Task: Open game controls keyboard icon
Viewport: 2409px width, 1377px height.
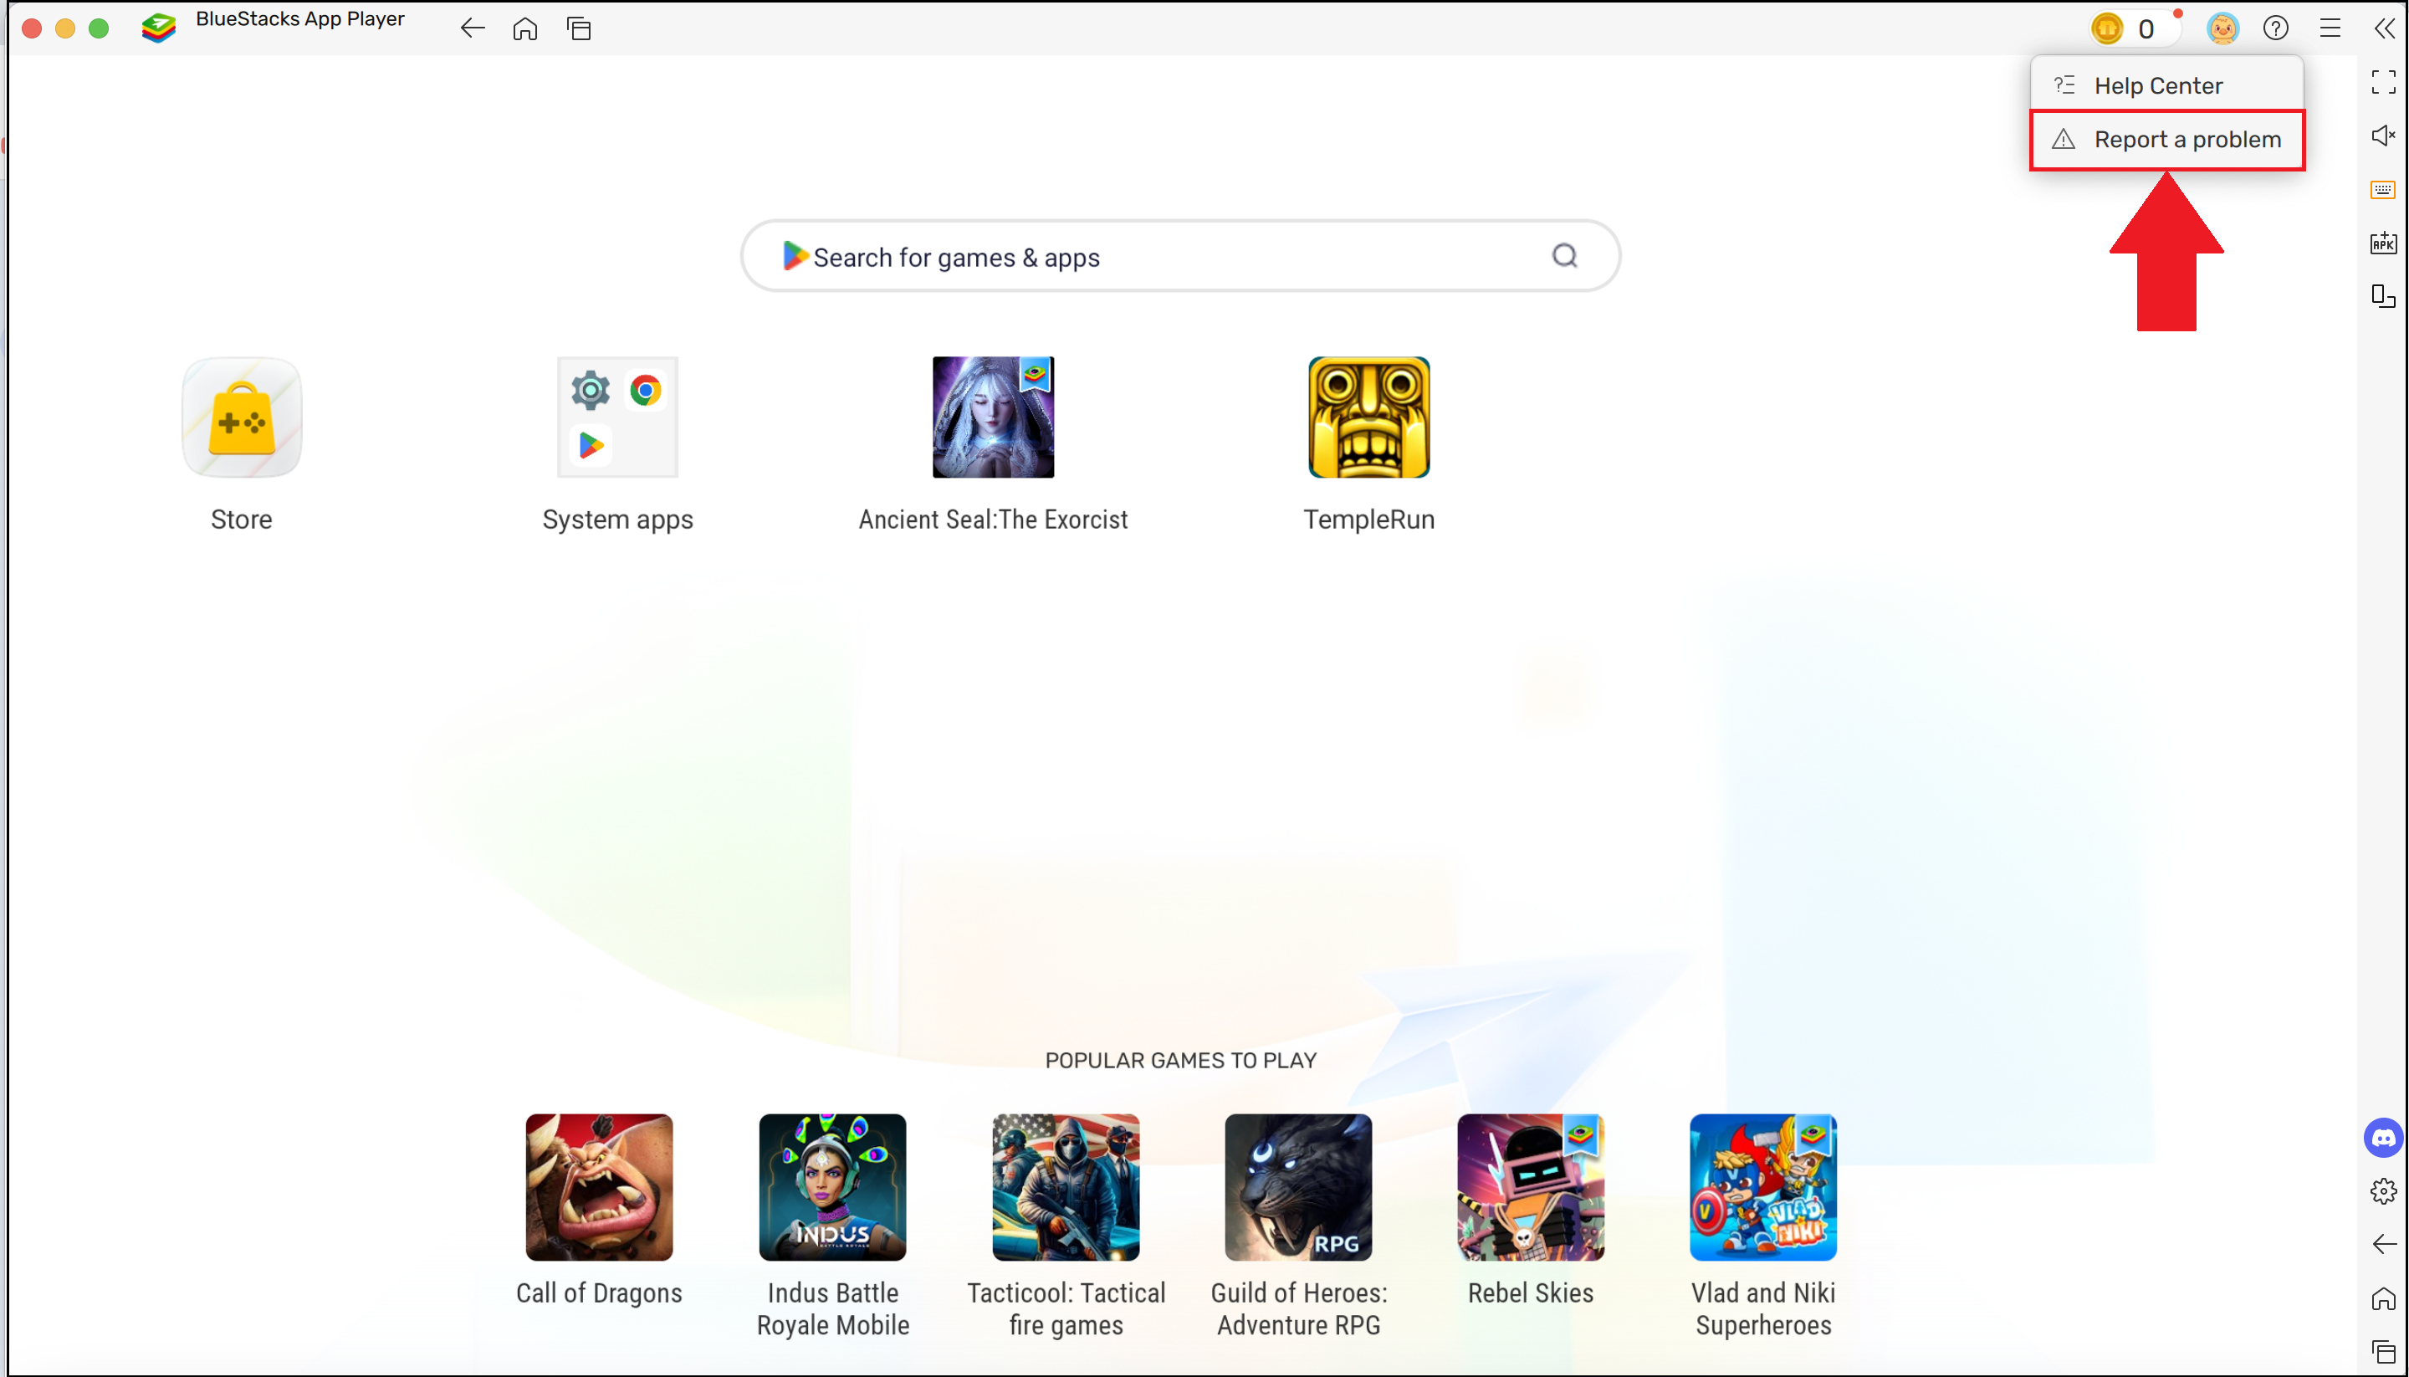Action: click(2383, 190)
